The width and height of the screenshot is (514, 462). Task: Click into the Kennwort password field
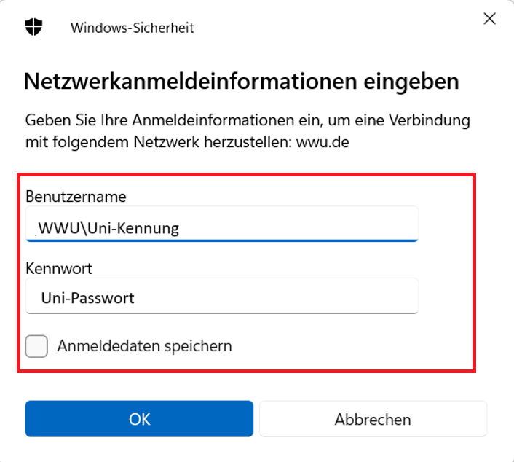(x=221, y=297)
